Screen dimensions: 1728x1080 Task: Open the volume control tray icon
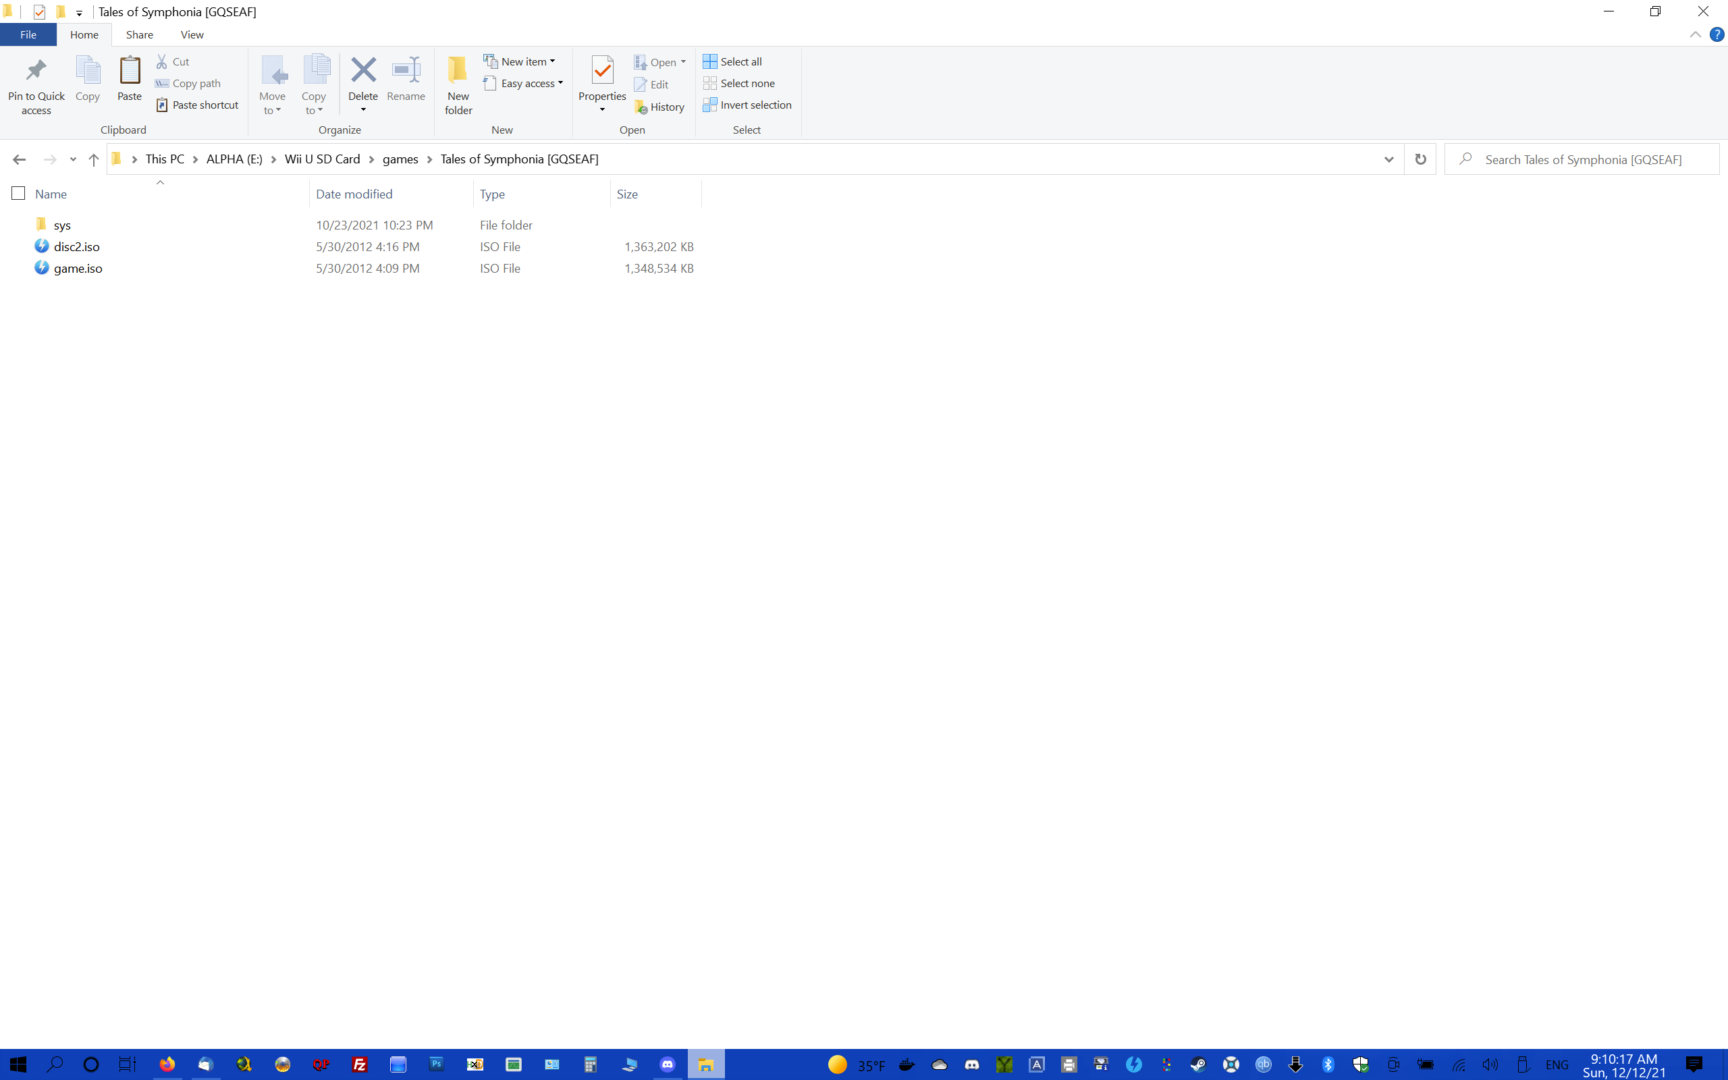tap(1490, 1065)
